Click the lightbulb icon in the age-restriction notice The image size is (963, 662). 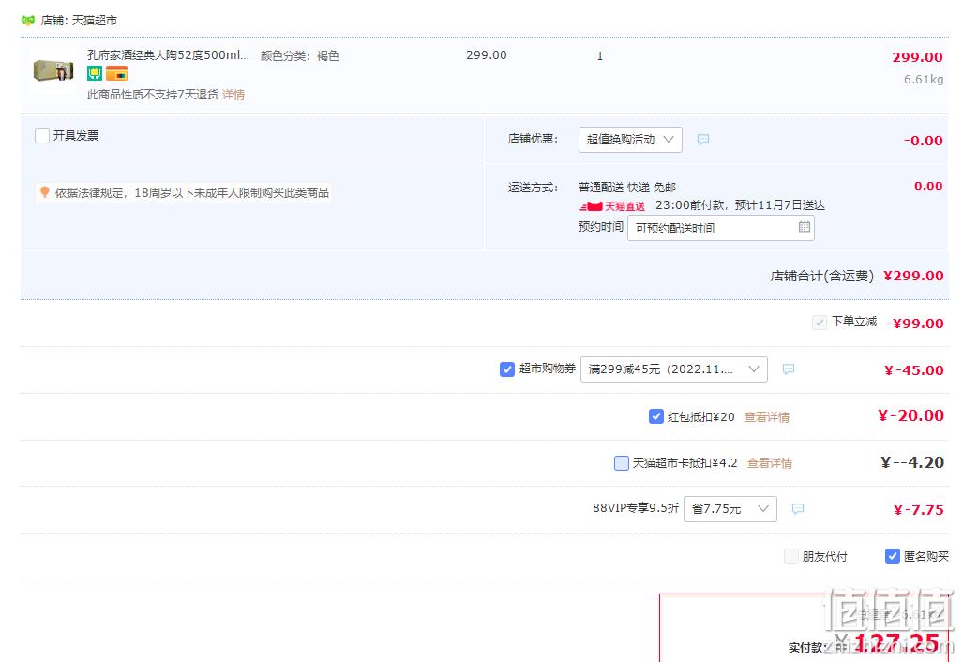point(44,192)
